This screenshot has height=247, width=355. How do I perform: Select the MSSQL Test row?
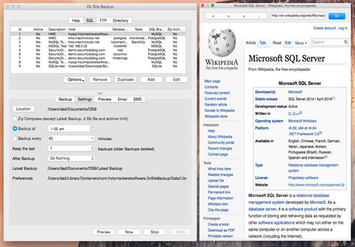pyautogui.click(x=98, y=46)
